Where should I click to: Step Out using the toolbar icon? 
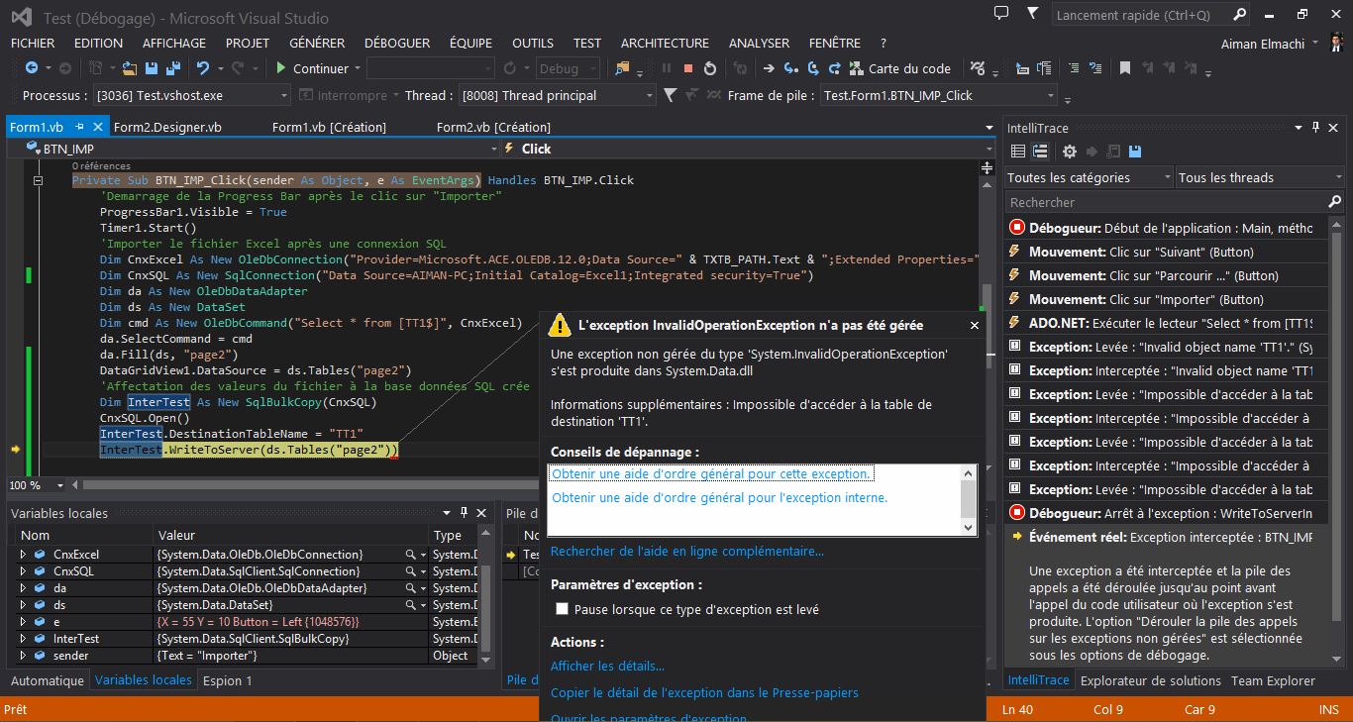pos(835,68)
